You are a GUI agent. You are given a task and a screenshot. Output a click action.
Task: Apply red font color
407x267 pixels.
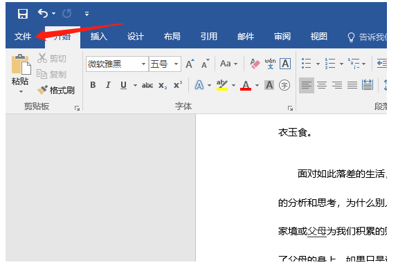[x=246, y=85]
